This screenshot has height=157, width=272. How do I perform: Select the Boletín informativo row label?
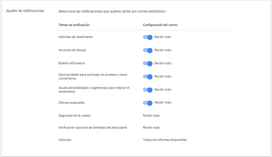pyautogui.click(x=72, y=63)
